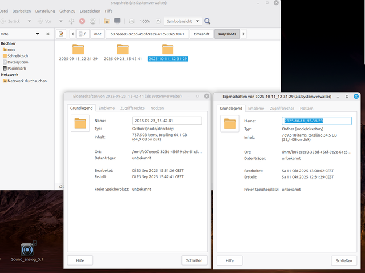Open the Vor history dropdown arrow
Viewport: 365px width, 273px height.
coord(61,21)
